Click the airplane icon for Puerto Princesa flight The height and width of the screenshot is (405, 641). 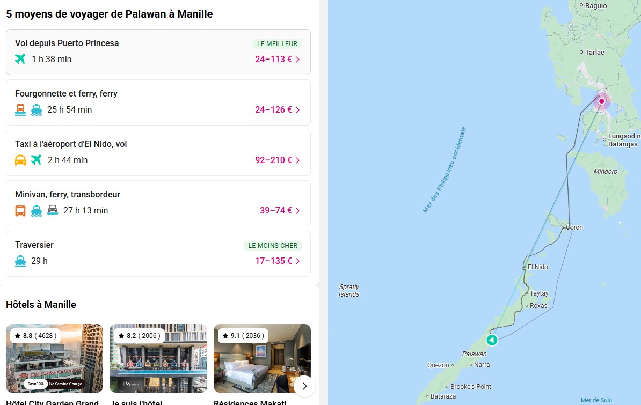(20, 59)
